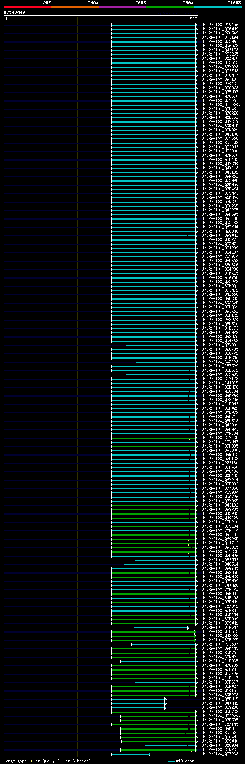The width and height of the screenshot is (245, 764).
Task: Click the orange ~40% identity legend segment
Action: coord(75,7)
